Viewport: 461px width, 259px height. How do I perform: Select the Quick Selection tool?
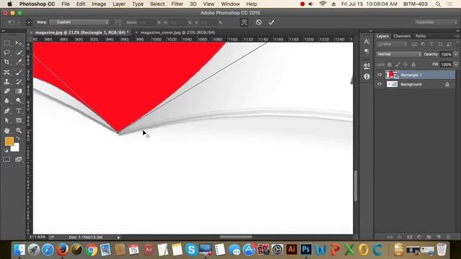point(19,53)
